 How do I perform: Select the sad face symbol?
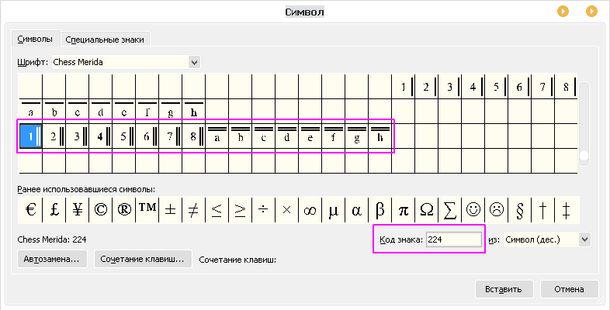(496, 209)
